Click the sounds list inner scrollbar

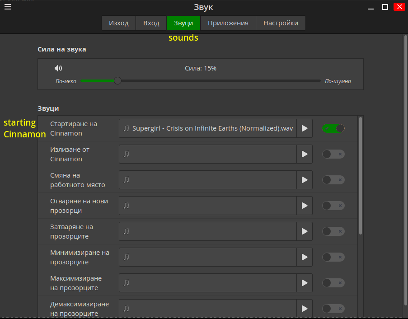[361, 176]
